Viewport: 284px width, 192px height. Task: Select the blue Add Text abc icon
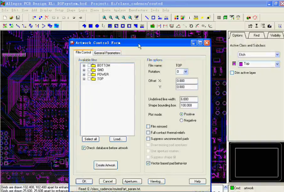point(160,18)
